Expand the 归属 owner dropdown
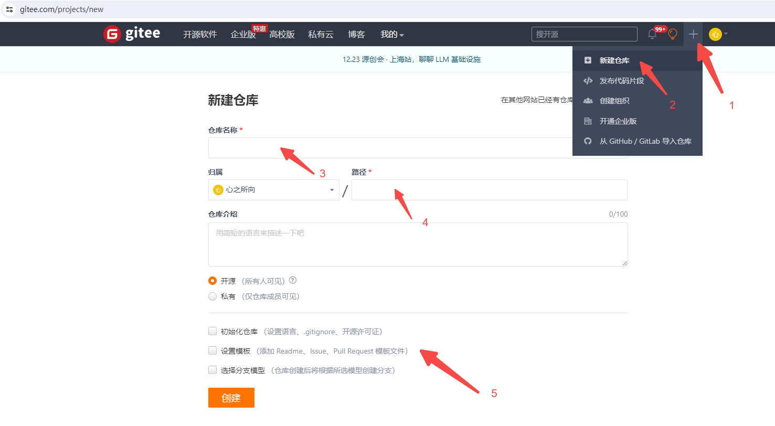 coord(274,190)
